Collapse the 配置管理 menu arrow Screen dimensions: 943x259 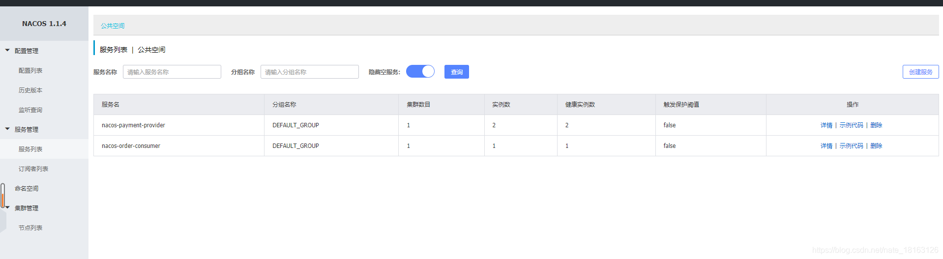coord(7,50)
